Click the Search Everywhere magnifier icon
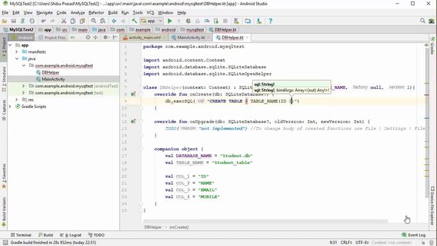 (x=423, y=20)
